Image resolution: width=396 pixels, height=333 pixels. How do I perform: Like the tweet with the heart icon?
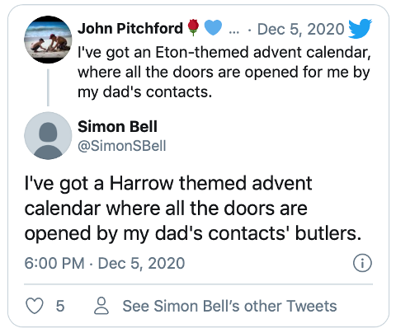35,306
